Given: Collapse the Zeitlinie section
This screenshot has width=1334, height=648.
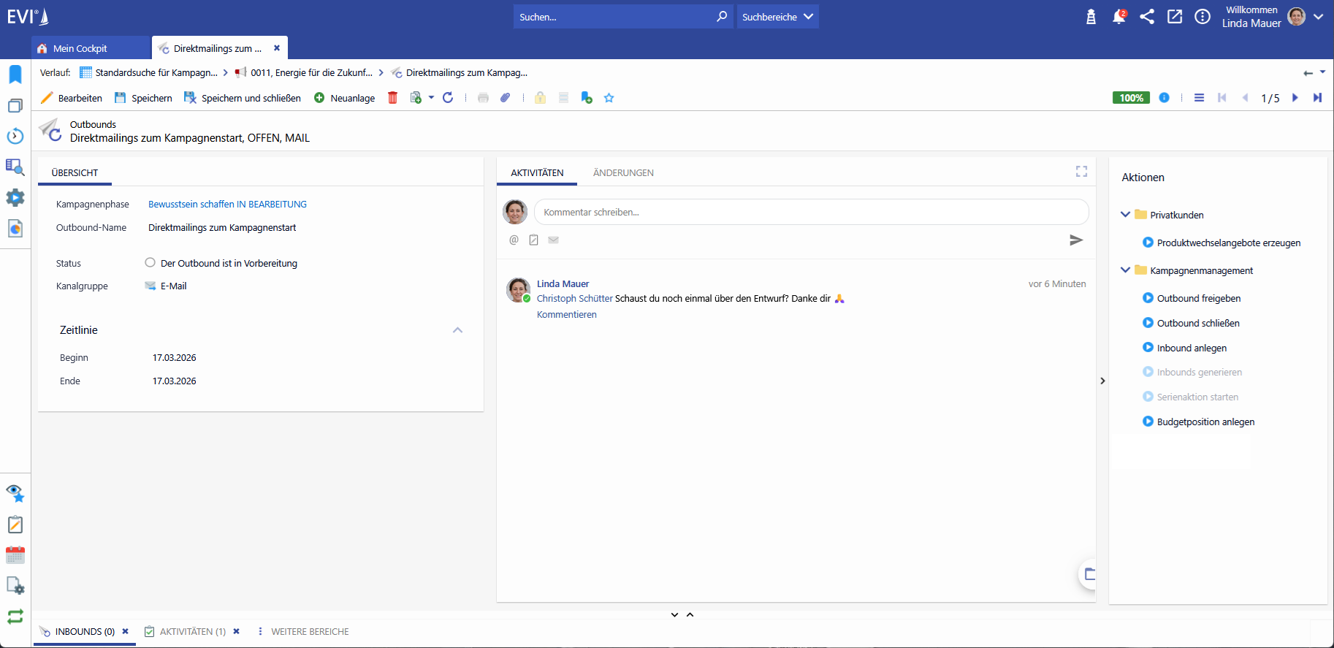Looking at the screenshot, I should point(457,330).
